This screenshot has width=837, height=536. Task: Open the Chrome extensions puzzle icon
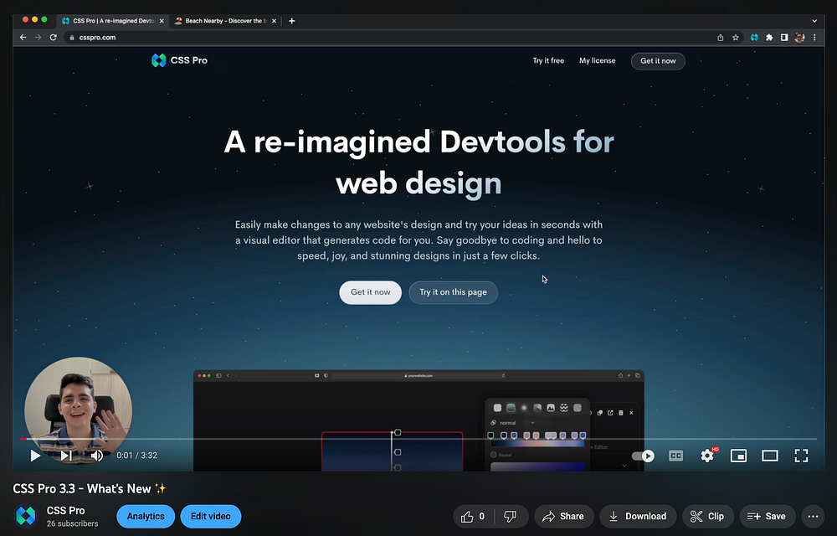[769, 38]
